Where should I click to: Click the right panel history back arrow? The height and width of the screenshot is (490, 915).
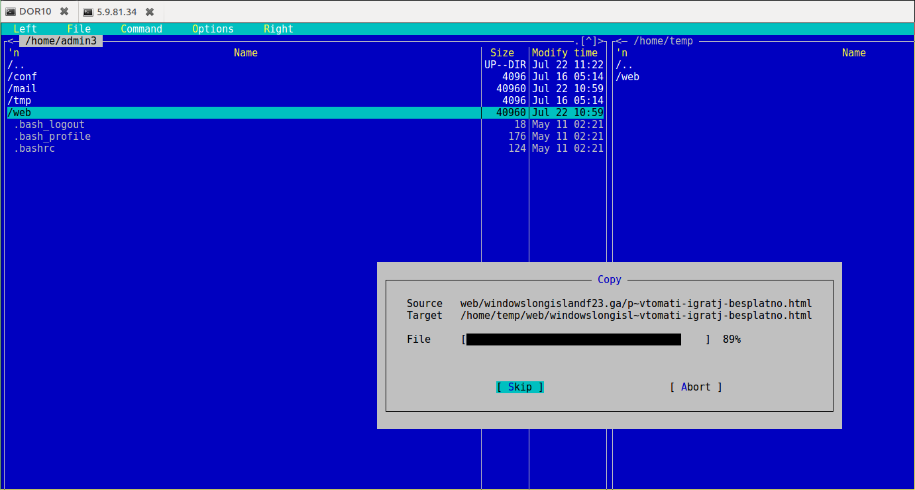[x=618, y=41]
